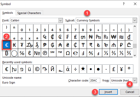
Task: Select the Manat symbol ₼
Action: pyautogui.click(x=113, y=45)
